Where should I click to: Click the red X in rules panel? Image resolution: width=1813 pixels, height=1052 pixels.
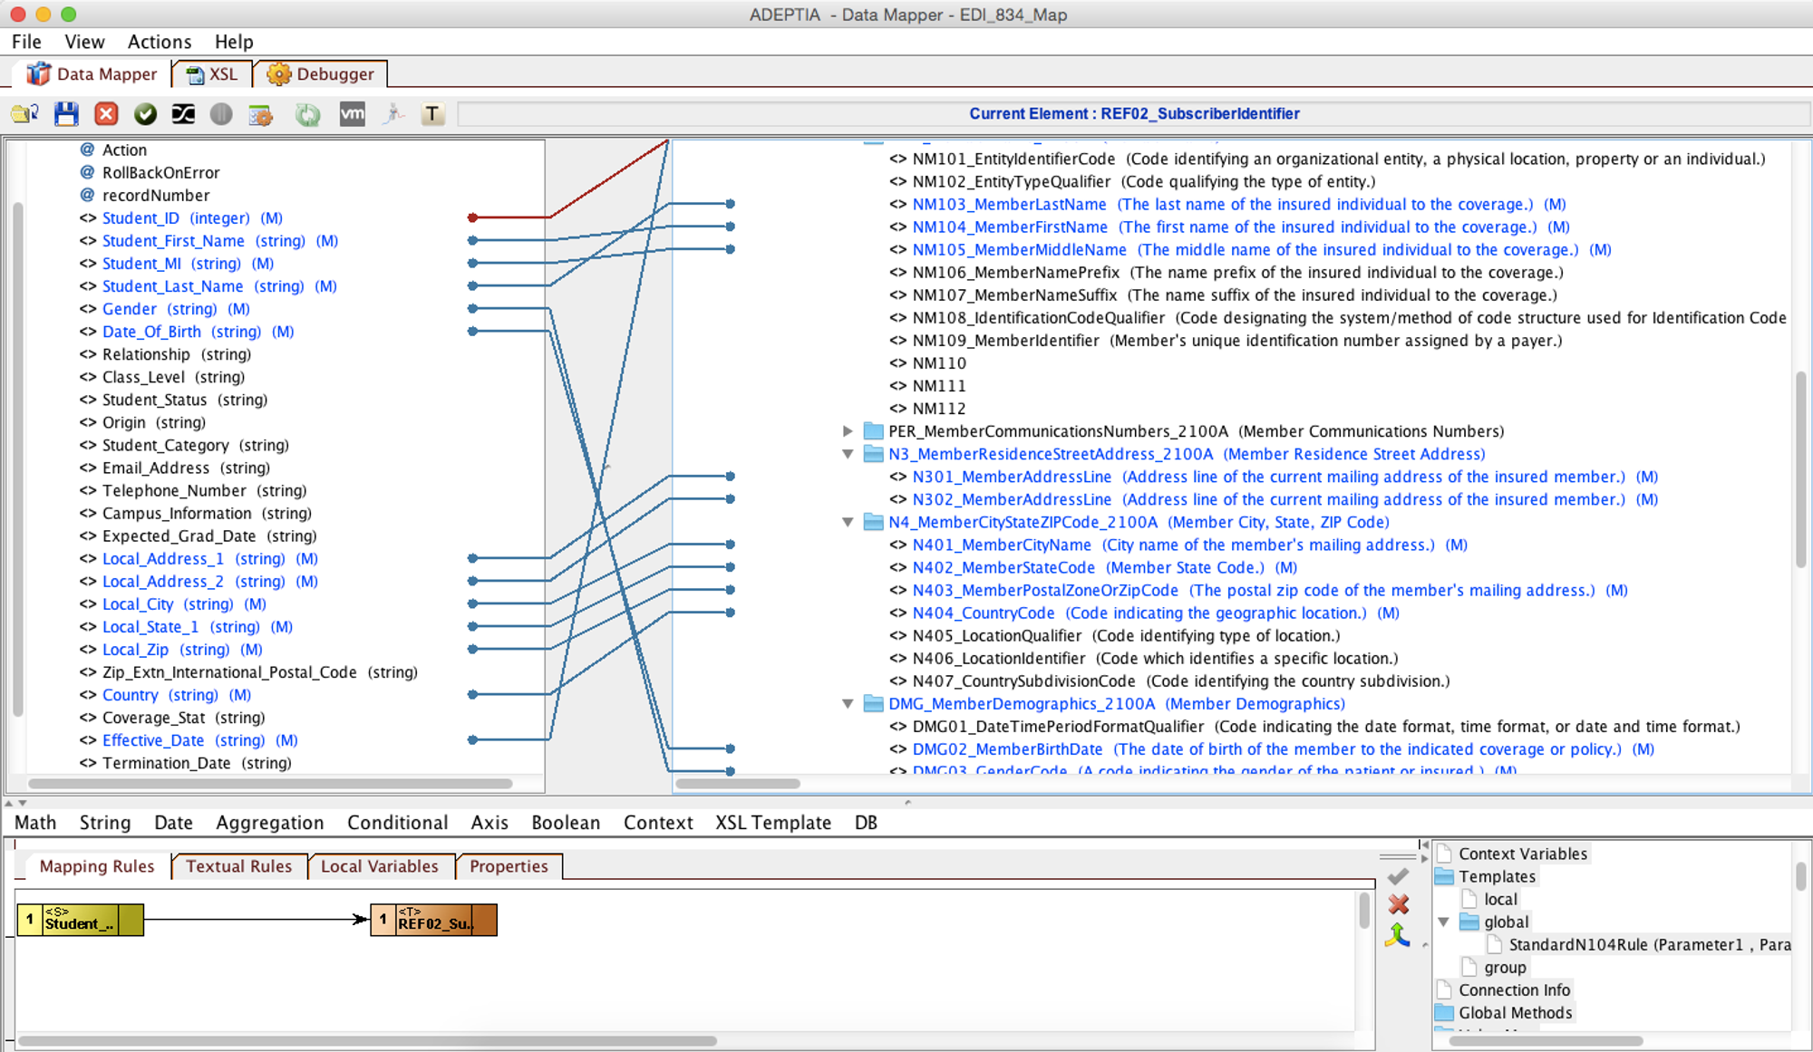[x=1398, y=904]
